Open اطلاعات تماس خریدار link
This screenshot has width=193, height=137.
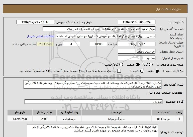point(41,36)
